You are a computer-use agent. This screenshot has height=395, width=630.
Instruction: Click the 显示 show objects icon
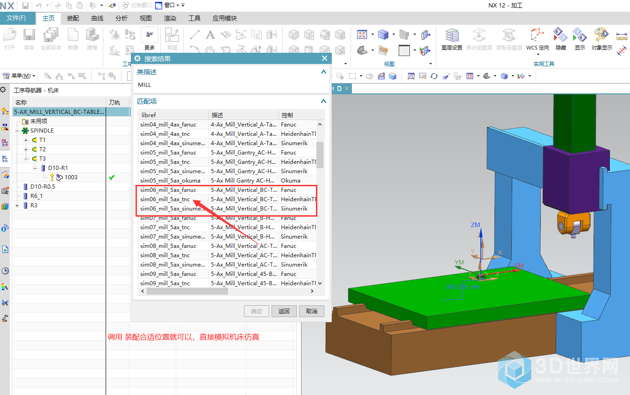pyautogui.click(x=580, y=35)
